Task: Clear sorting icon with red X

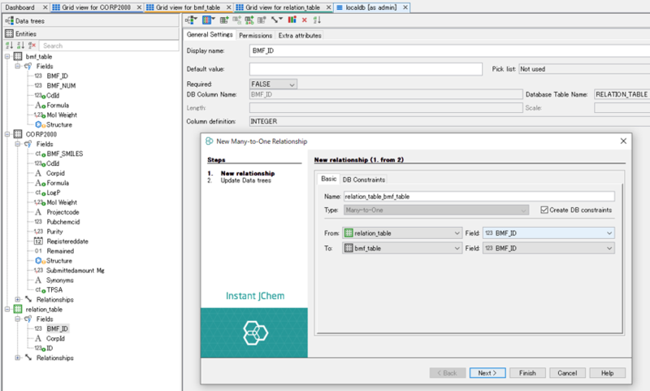Action: point(32,46)
